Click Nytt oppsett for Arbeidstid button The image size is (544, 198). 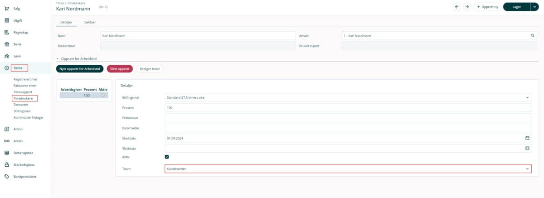tap(80, 69)
